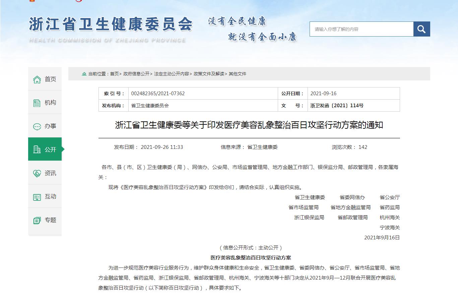
Task: Click the chat bubble icon beside 办事
Action: tap(37, 126)
